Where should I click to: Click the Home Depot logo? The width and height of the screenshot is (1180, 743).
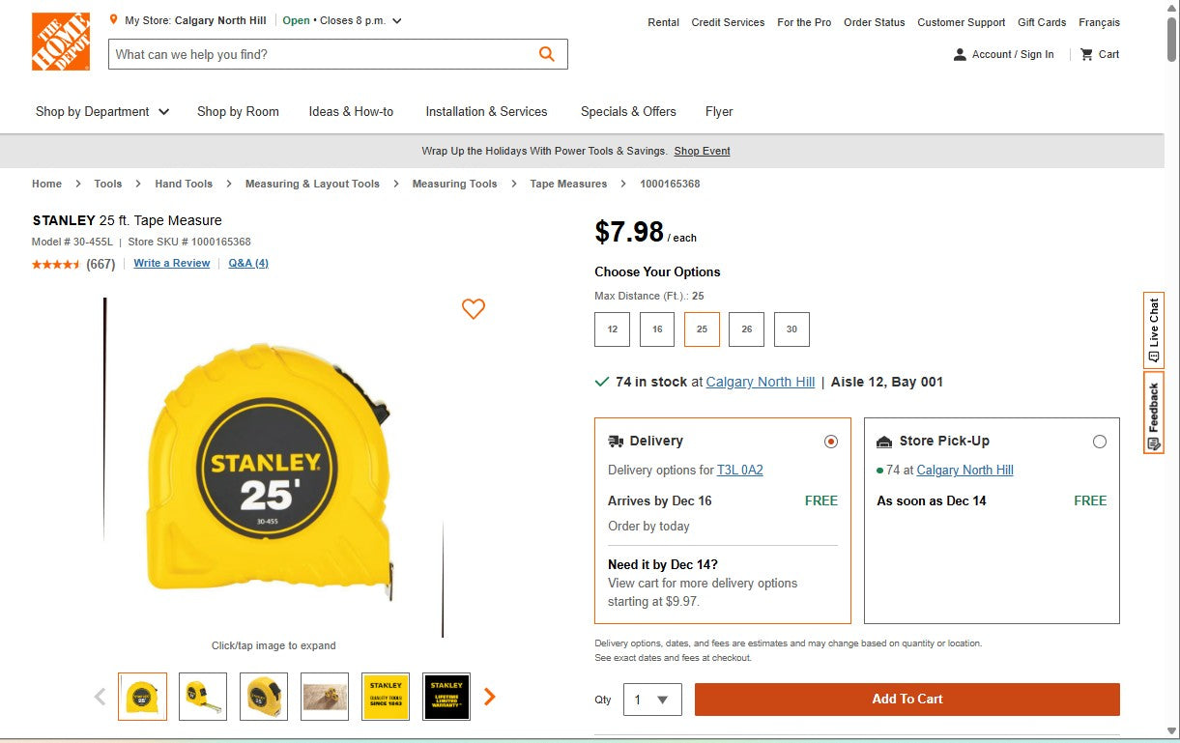point(60,41)
